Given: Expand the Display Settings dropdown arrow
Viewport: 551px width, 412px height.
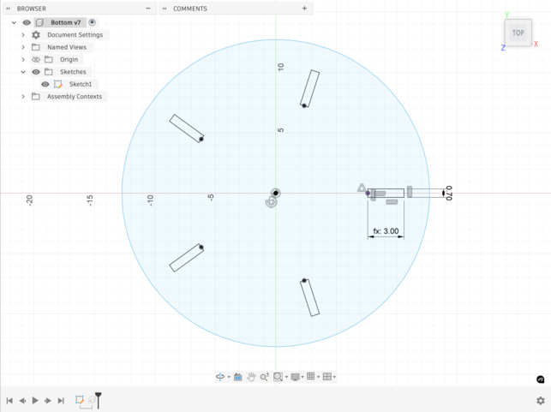Looking at the screenshot, I should (x=302, y=377).
